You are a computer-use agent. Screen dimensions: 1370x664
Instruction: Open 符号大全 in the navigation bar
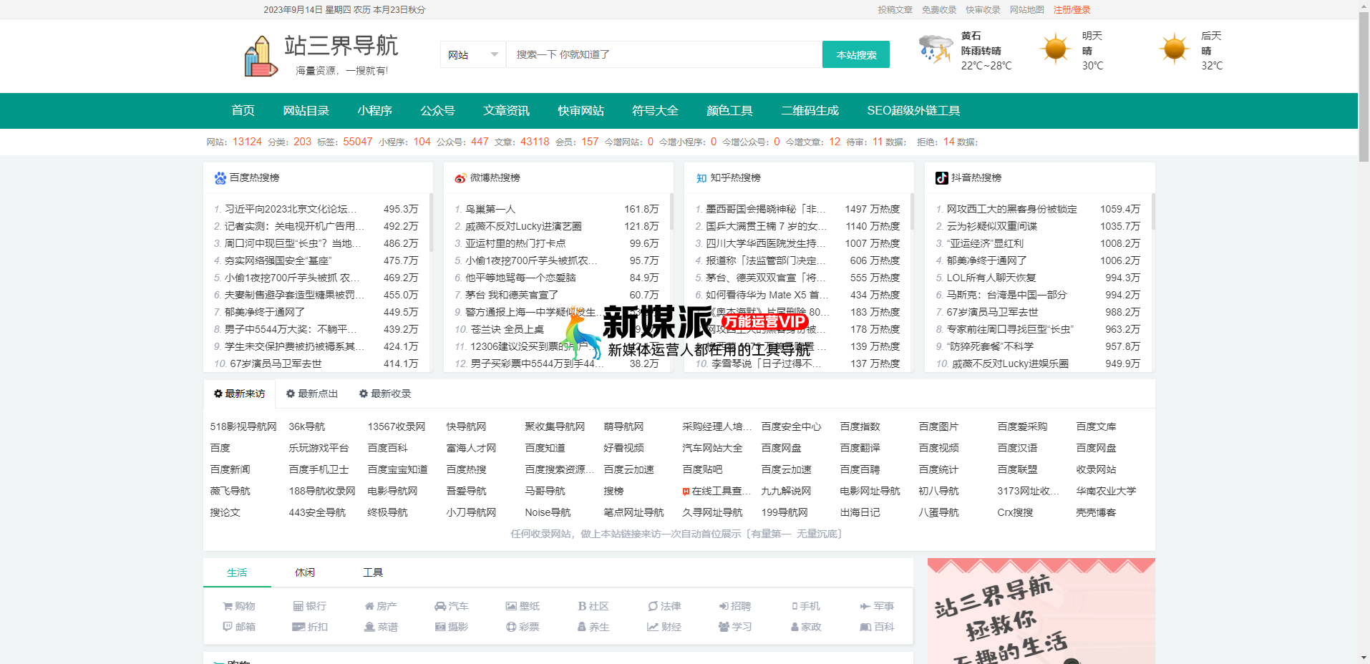click(x=655, y=111)
